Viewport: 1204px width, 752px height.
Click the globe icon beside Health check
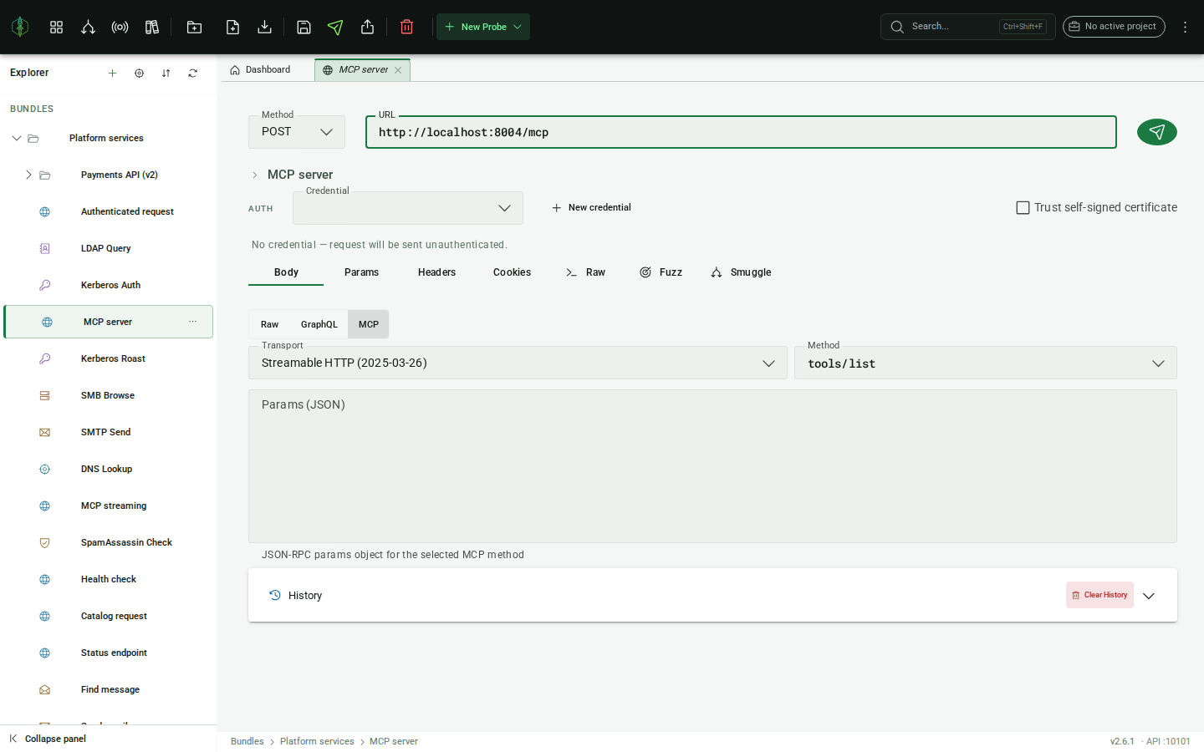click(x=45, y=579)
